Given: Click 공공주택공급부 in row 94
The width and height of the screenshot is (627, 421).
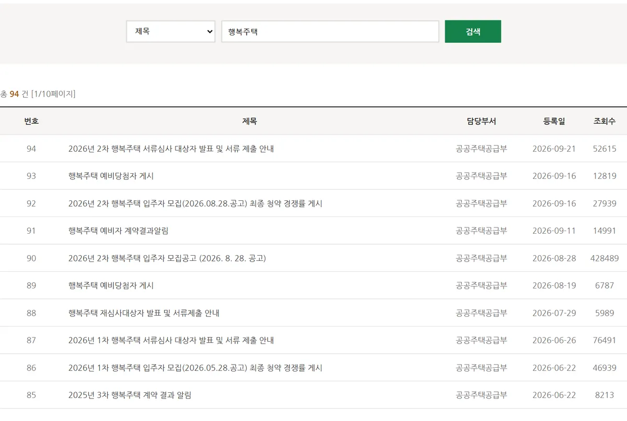Looking at the screenshot, I should [x=481, y=149].
